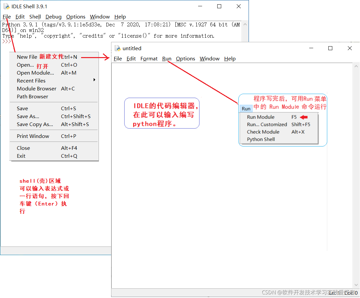The width and height of the screenshot is (360, 298).
Task: Click the IDLE Shell 3.9.1 title text
Action: (x=29, y=6)
